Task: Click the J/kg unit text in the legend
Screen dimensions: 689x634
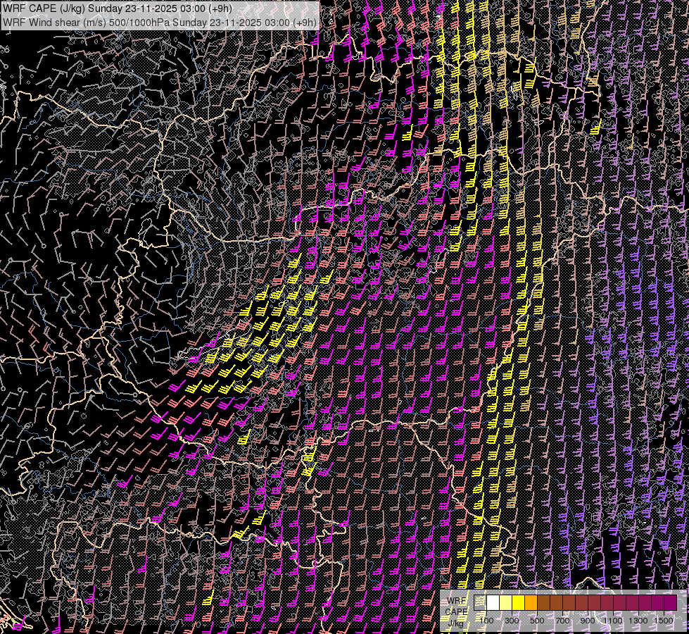Action: (457, 623)
